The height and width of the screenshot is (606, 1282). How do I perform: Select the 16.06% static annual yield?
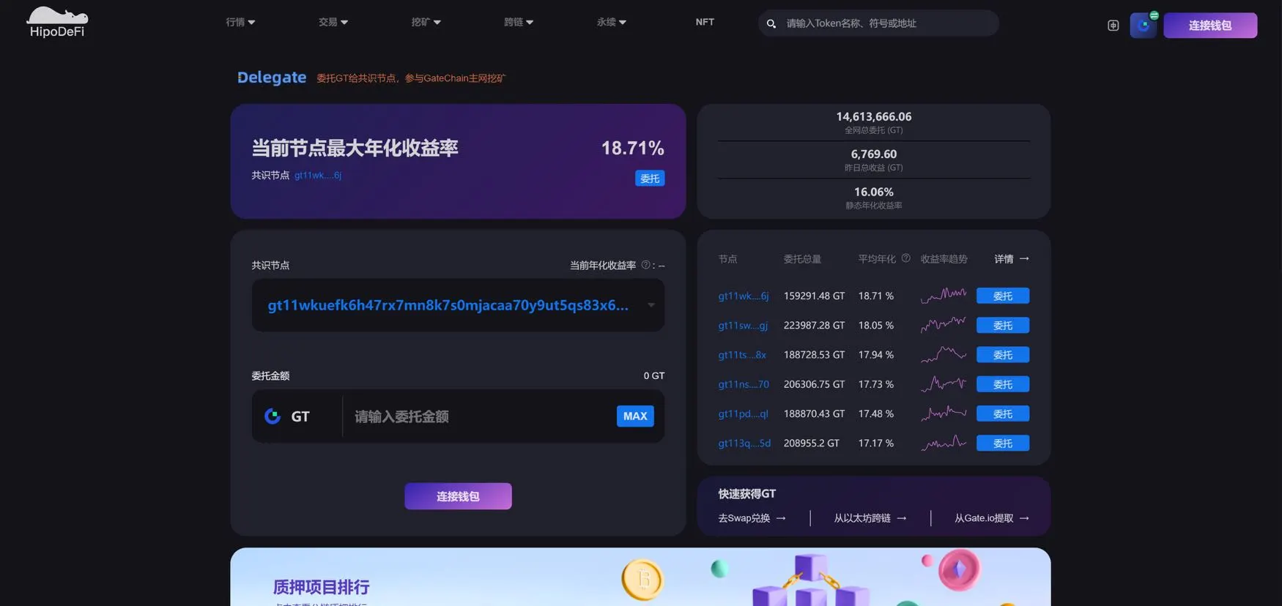coord(874,192)
